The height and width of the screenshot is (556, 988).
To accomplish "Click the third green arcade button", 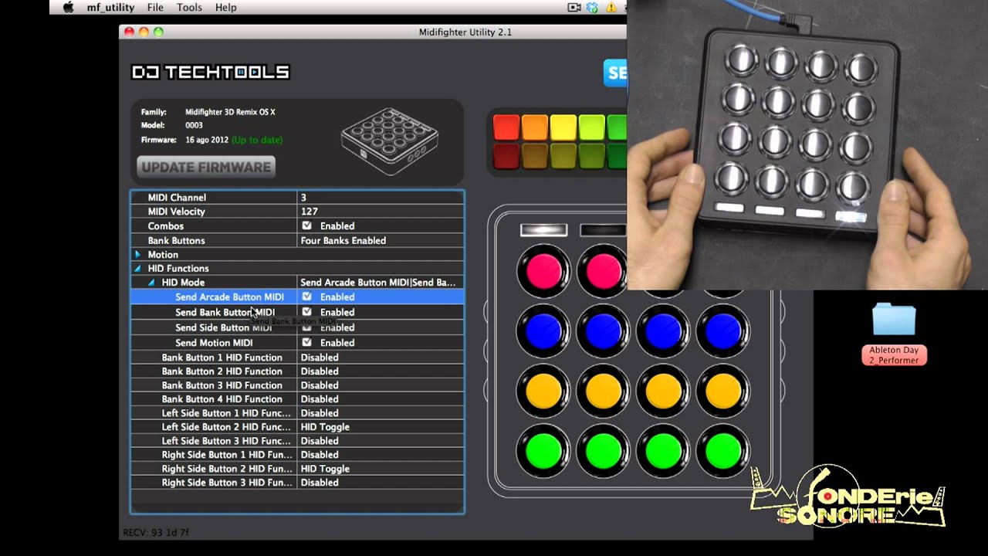I will [663, 452].
